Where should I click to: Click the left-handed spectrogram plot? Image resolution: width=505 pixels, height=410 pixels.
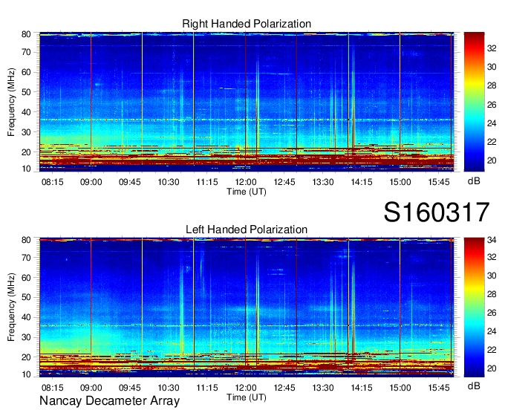(247, 307)
